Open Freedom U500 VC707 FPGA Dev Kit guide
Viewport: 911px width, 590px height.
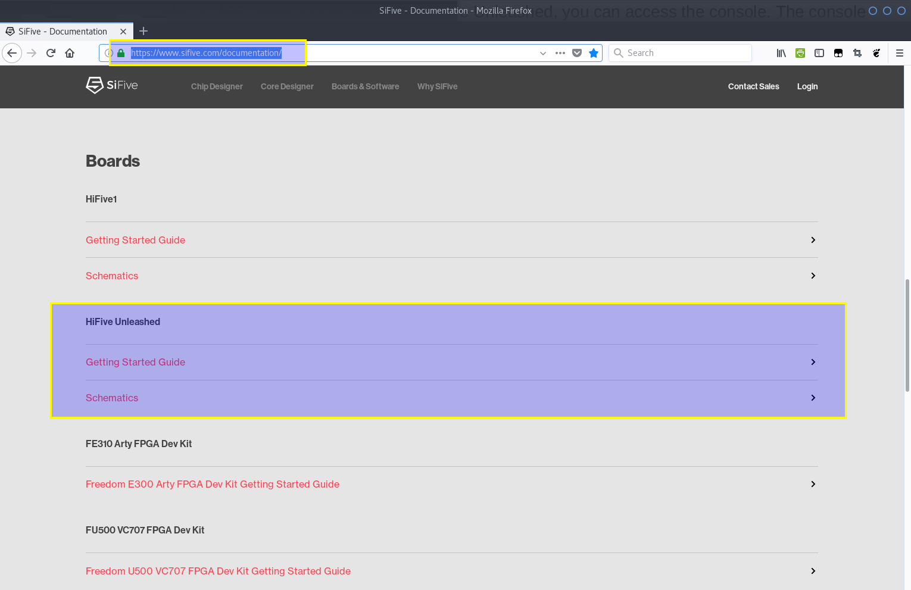(218, 571)
